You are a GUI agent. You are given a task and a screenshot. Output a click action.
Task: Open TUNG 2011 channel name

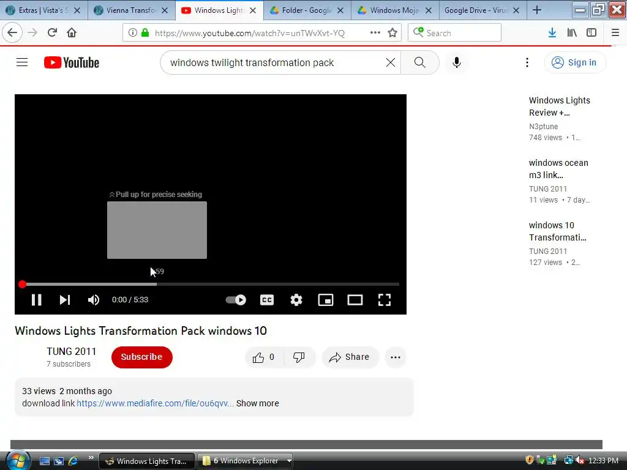[x=72, y=351]
